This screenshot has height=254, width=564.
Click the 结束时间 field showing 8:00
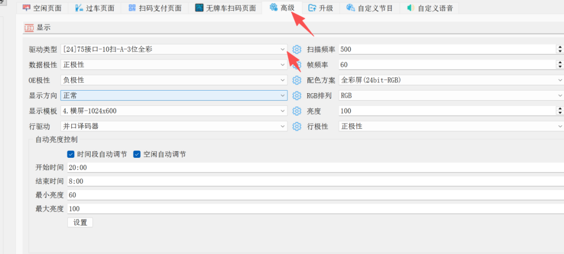[316, 181]
